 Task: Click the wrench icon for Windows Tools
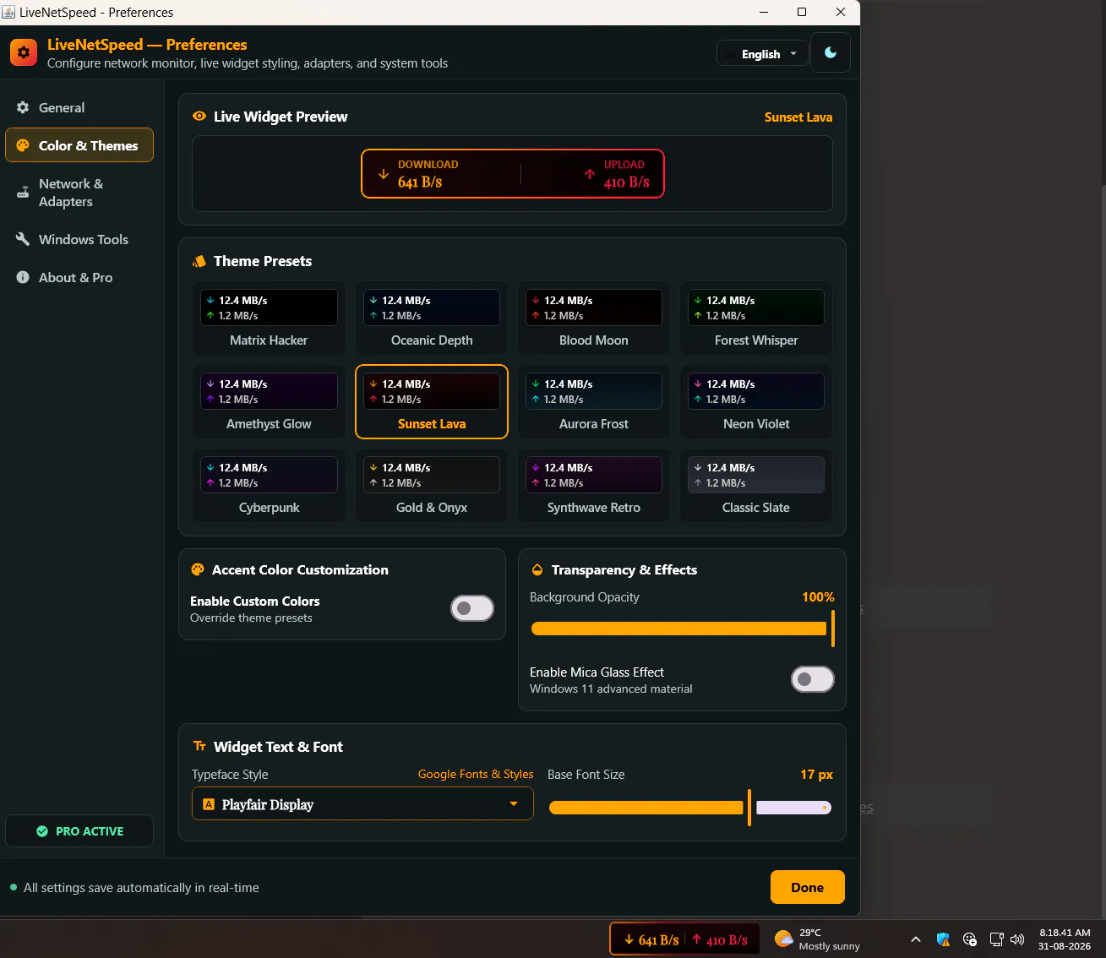pyautogui.click(x=23, y=239)
